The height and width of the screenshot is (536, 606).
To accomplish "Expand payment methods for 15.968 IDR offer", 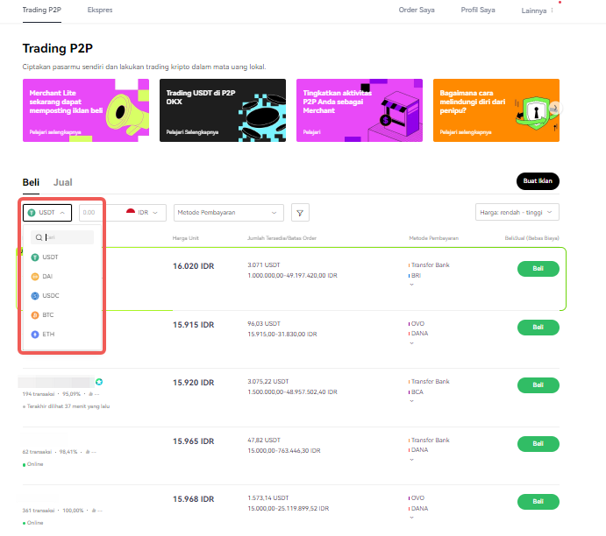I will click(411, 518).
